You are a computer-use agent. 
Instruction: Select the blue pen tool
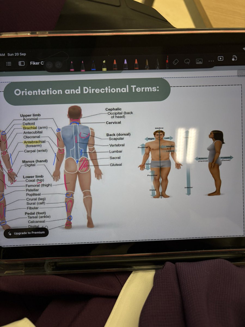93,66
